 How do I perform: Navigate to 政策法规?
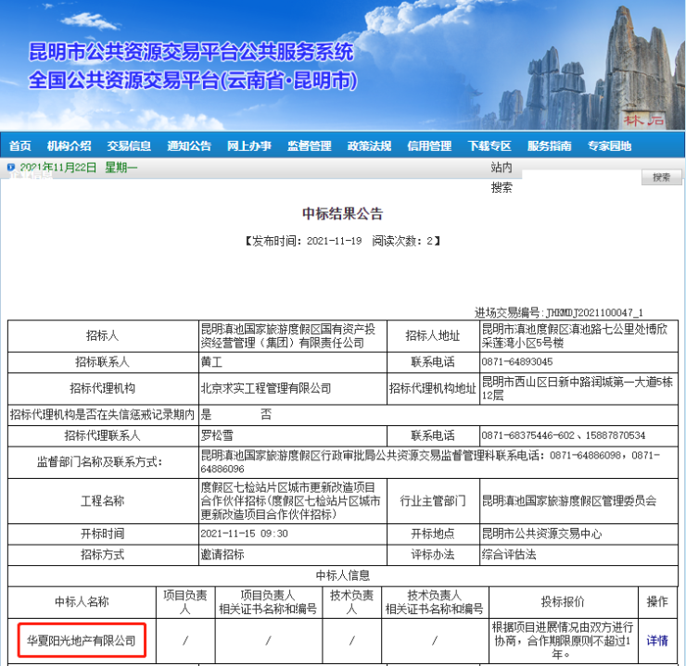369,145
